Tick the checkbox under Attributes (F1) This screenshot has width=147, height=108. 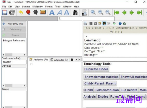pos(32,64)
